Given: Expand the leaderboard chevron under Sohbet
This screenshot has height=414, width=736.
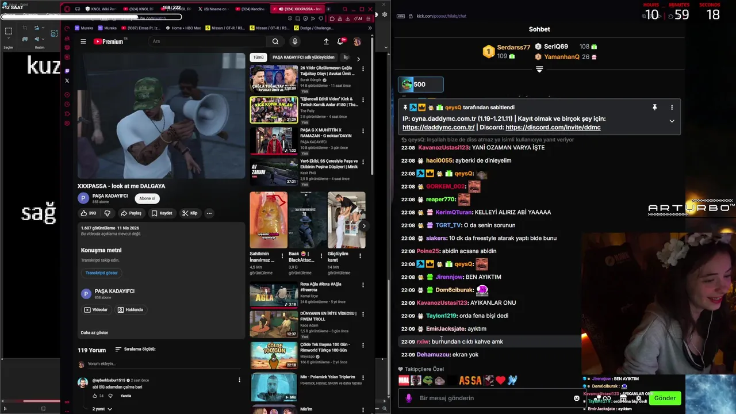Looking at the screenshot, I should tap(539, 69).
